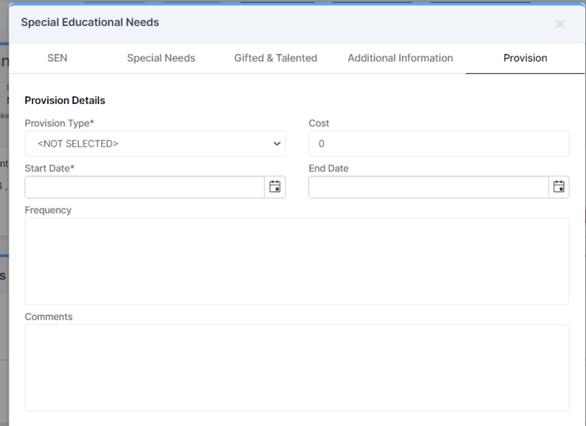
Task: Click the End Date field label
Action: pyautogui.click(x=328, y=168)
